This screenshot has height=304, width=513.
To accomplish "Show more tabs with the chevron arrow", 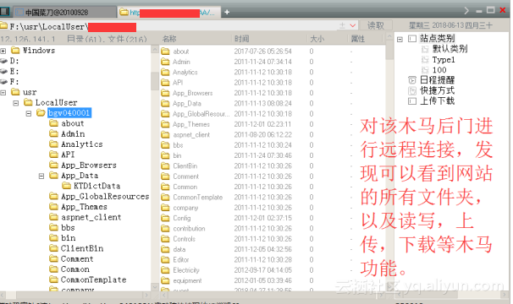I will pos(466,11).
